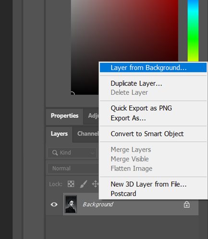
Task: Click the hue slider strip
Action: point(193,31)
